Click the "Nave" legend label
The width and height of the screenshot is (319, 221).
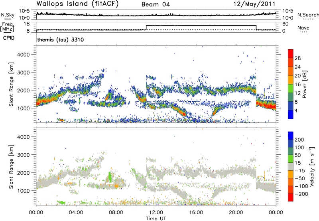coord(303,28)
